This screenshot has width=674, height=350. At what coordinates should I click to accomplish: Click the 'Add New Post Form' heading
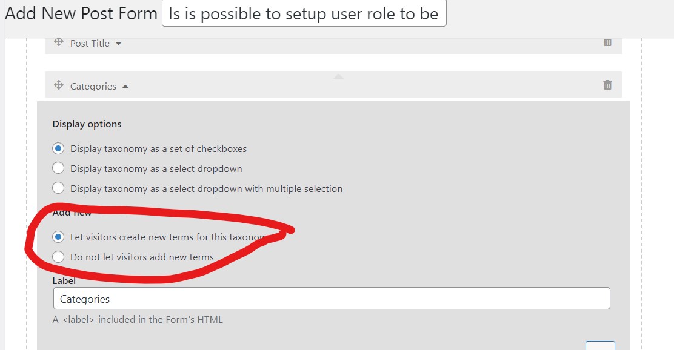click(x=81, y=14)
